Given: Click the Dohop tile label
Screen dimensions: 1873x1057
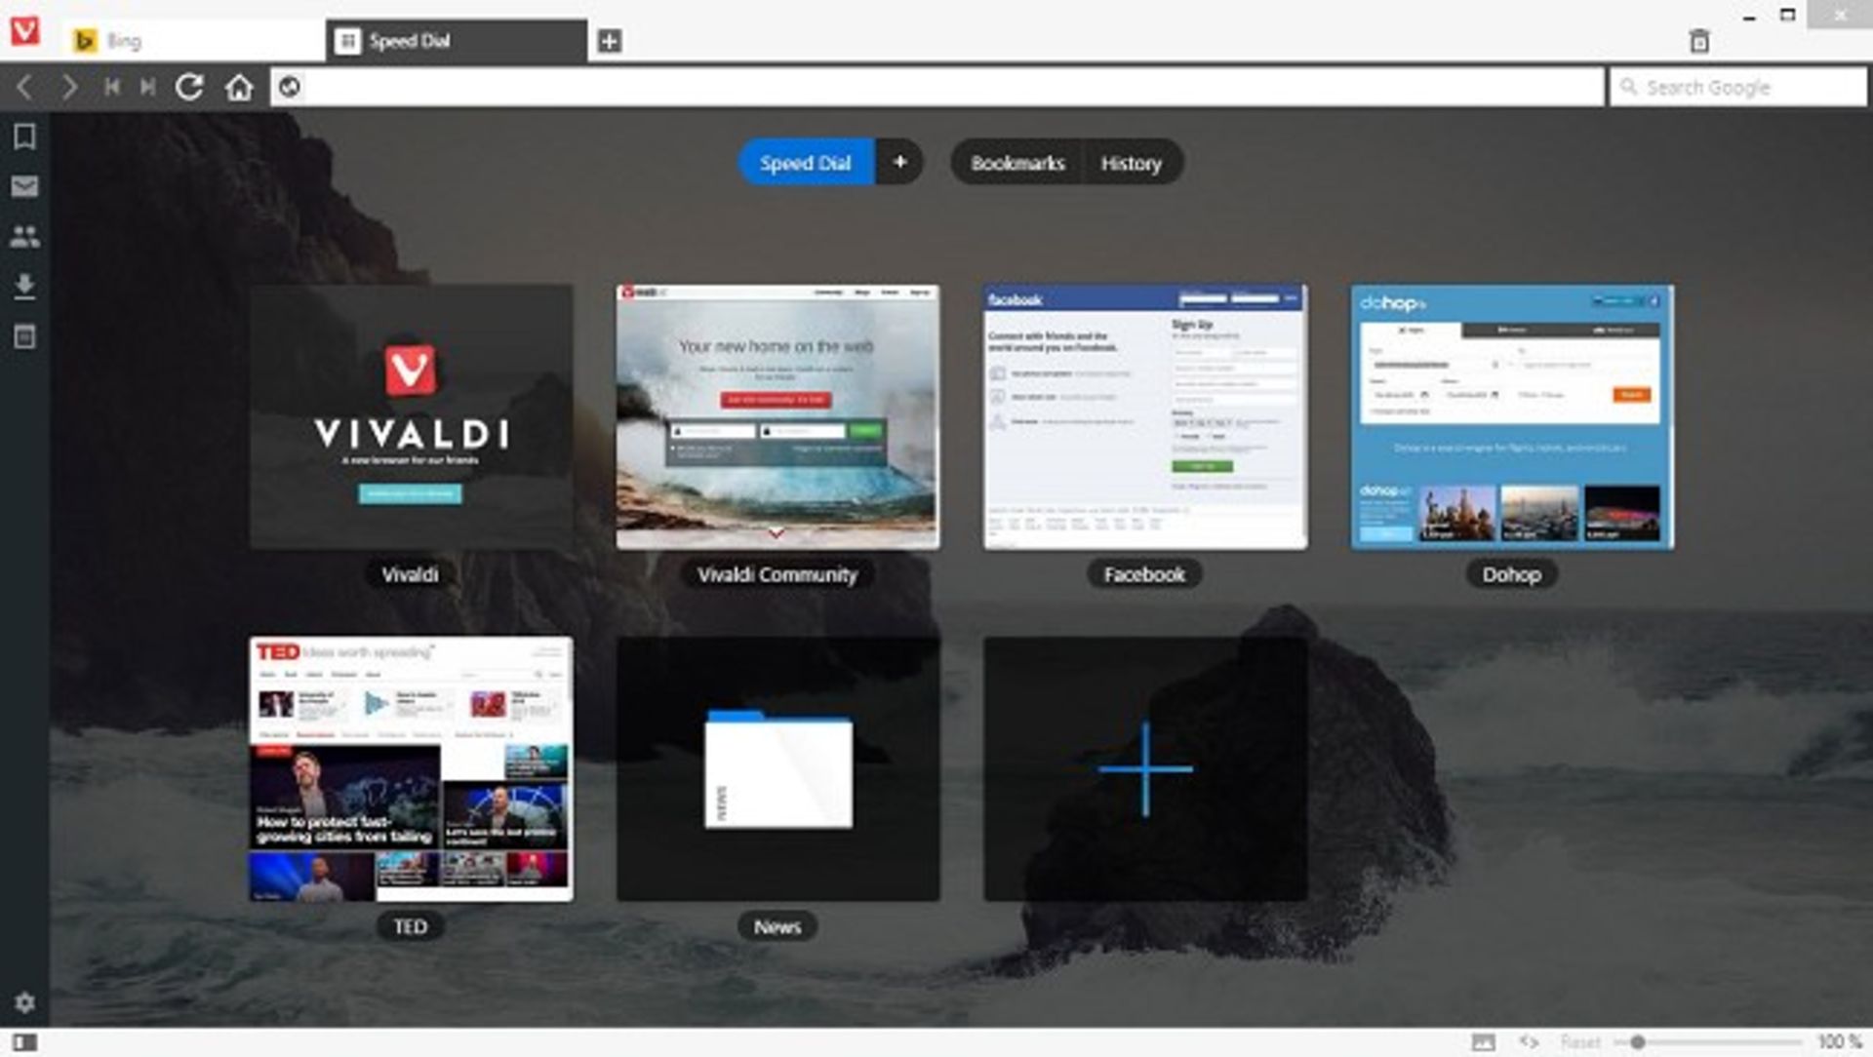Looking at the screenshot, I should [x=1511, y=574].
